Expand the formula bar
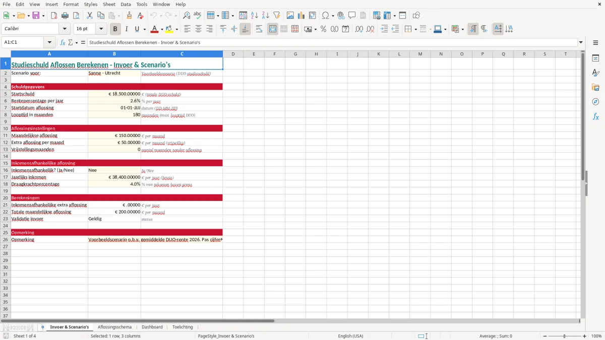This screenshot has width=605, height=340. 581,42
